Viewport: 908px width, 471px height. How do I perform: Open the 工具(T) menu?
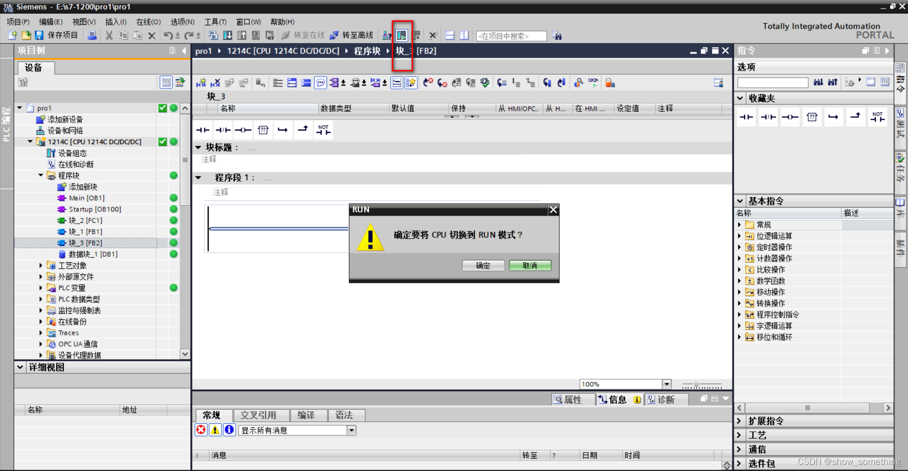tap(215, 22)
